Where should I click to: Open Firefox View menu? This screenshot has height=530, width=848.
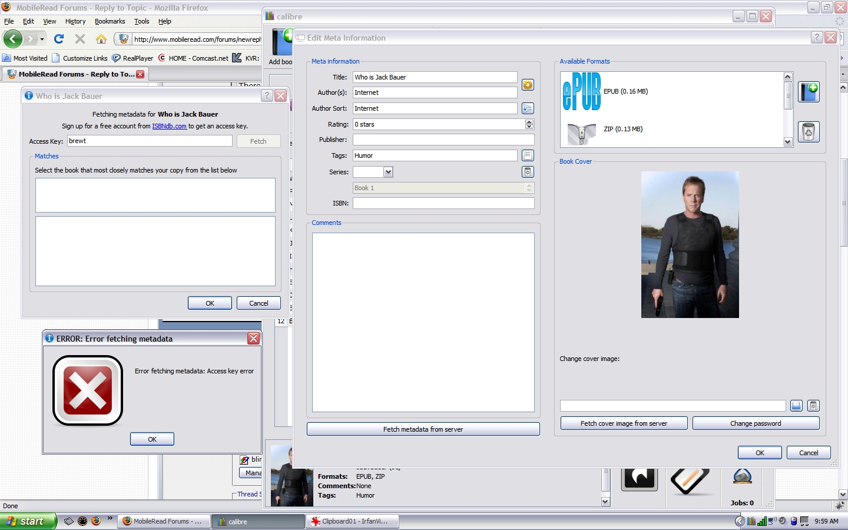click(x=49, y=21)
